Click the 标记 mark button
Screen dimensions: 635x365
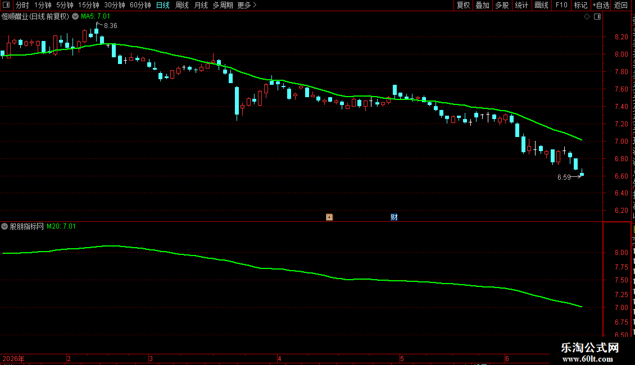pos(580,5)
